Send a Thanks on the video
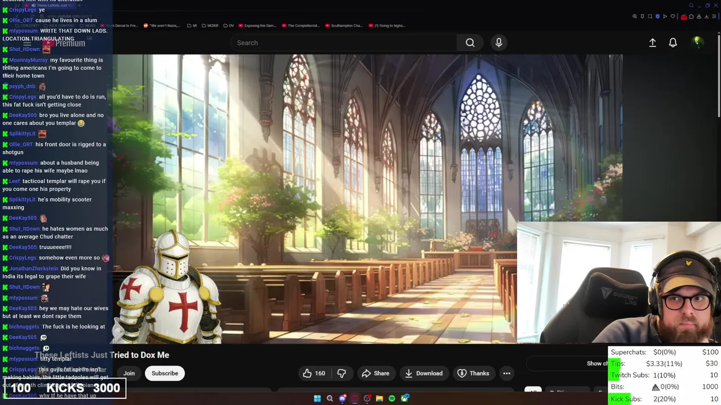721x405 pixels. tap(473, 373)
